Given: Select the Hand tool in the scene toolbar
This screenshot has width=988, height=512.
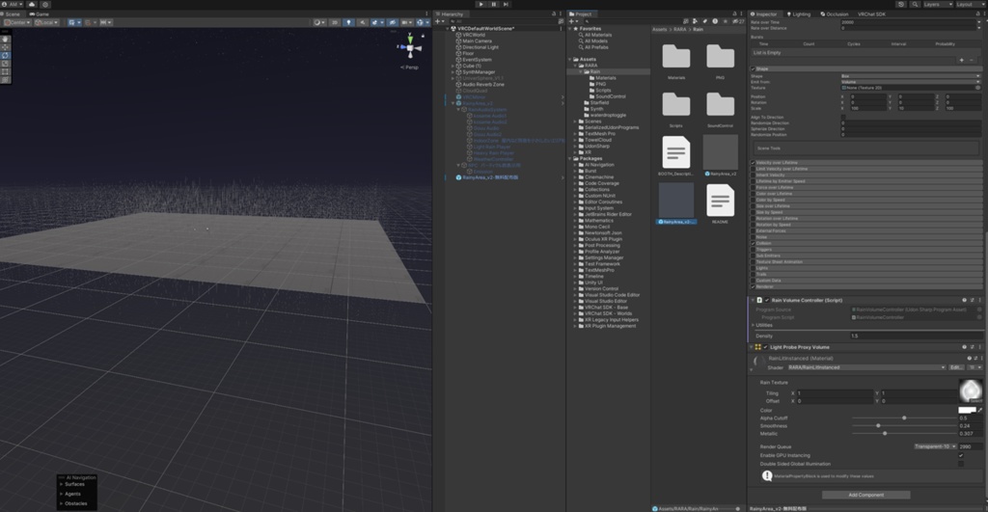Looking at the screenshot, I should pos(5,39).
